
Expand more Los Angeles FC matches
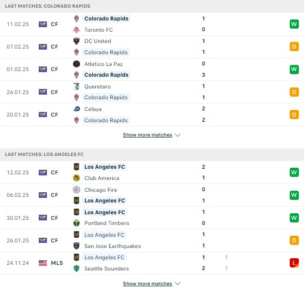click(147, 283)
